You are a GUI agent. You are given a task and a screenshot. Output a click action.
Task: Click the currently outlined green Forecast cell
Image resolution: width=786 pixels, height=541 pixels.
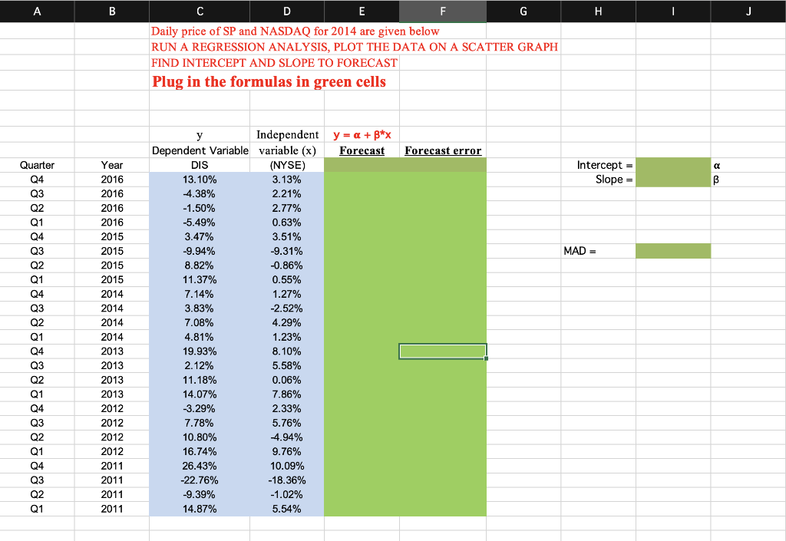tap(442, 351)
